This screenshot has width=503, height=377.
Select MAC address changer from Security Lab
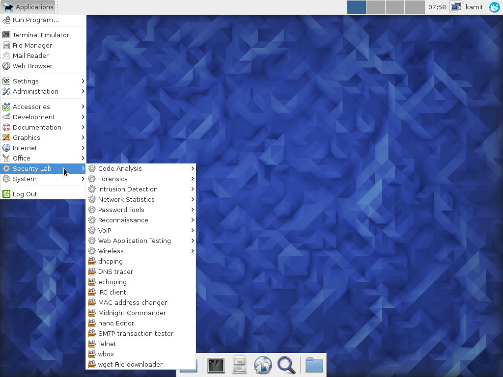coord(132,302)
